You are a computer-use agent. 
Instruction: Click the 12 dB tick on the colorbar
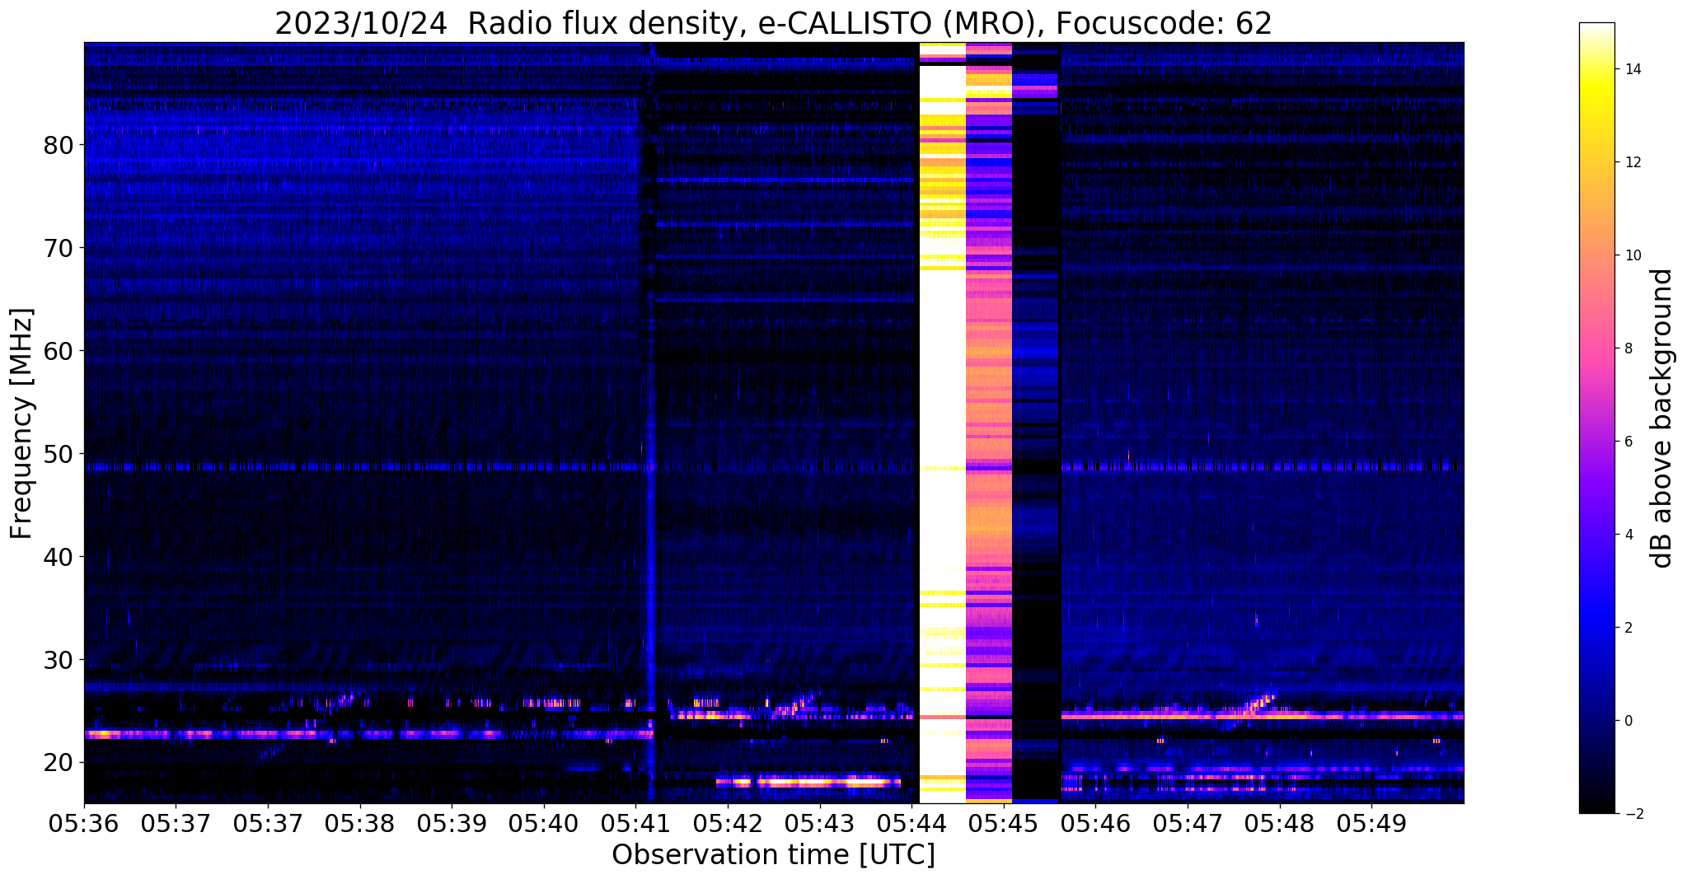click(1633, 162)
